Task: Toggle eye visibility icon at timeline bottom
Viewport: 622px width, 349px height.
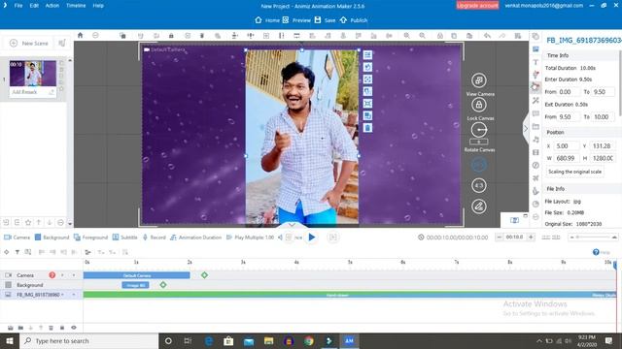Action: point(74,328)
